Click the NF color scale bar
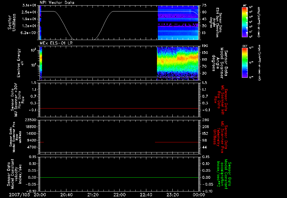 pyautogui.click(x=245, y=22)
